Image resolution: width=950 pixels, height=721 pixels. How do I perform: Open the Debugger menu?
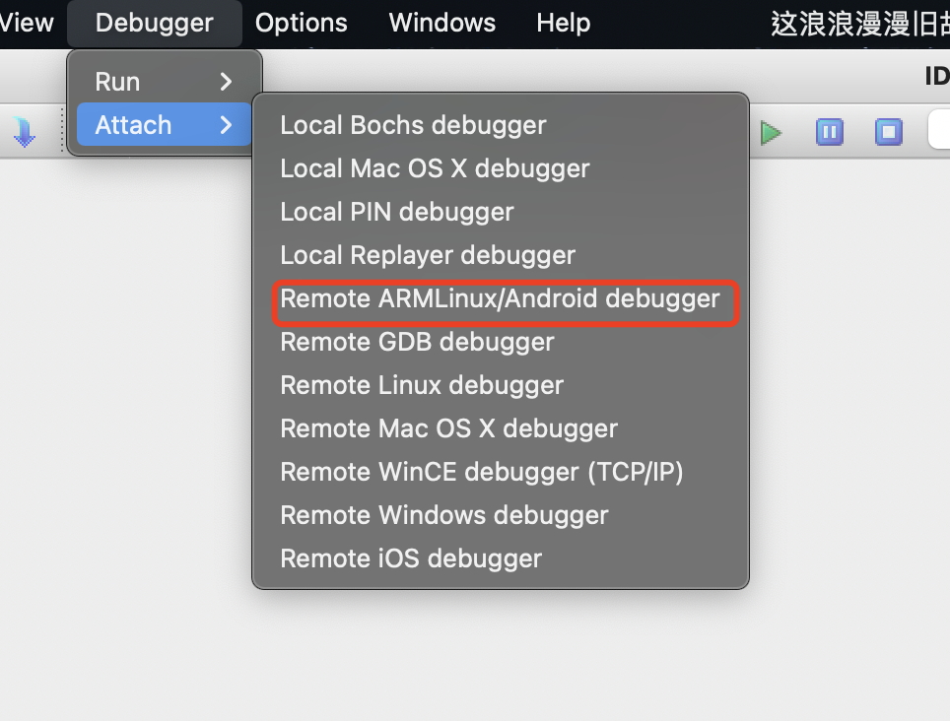154,23
